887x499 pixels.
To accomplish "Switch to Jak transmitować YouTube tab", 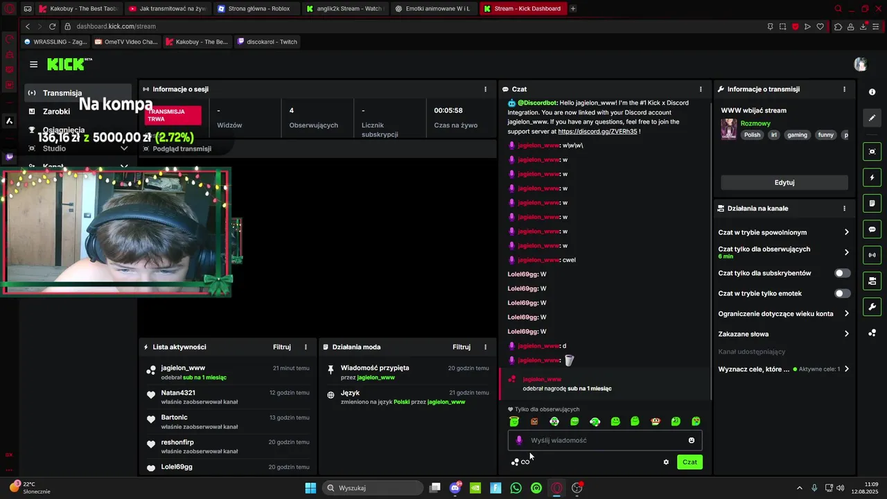I will [167, 8].
